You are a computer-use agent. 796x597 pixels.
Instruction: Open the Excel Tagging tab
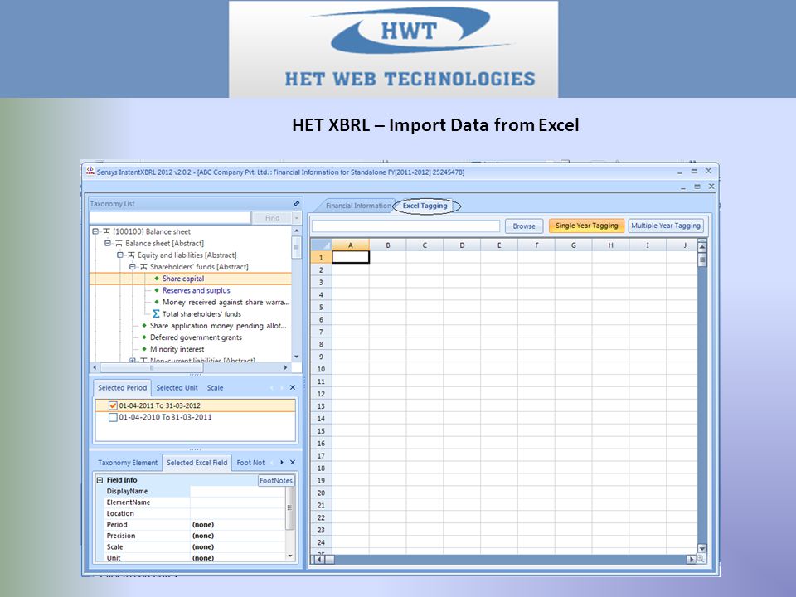pos(425,206)
